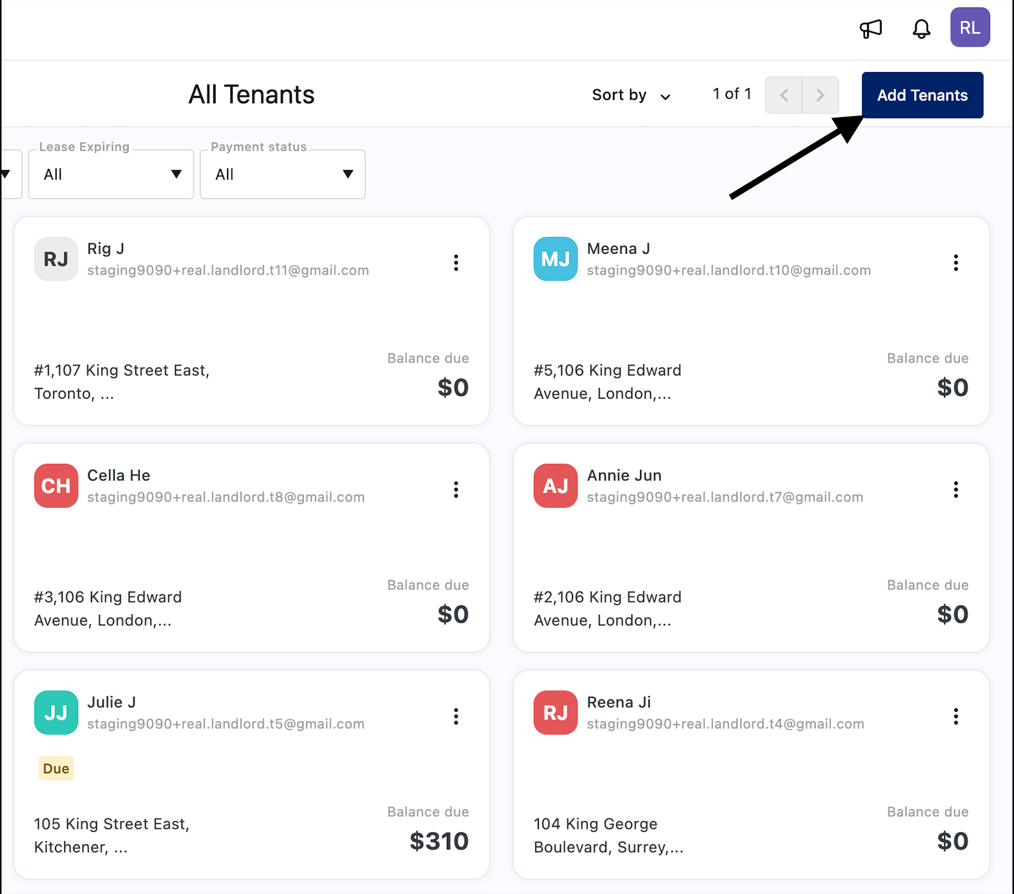Screen dimensions: 1014x894
Task: Open three-dot menu on Annie Jun card
Action: tap(955, 490)
